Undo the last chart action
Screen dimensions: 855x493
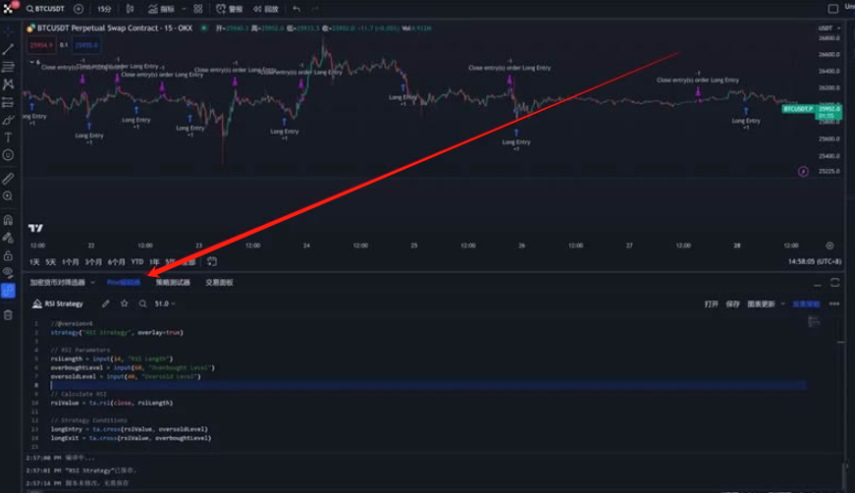[296, 9]
